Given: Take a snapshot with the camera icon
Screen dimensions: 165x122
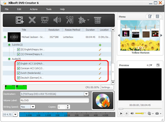Looking at the screenshot, I should [x=157, y=113].
